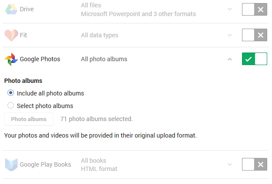This screenshot has width=272, height=184.
Task: Click the Google Fit heart icon
Action: point(11,35)
